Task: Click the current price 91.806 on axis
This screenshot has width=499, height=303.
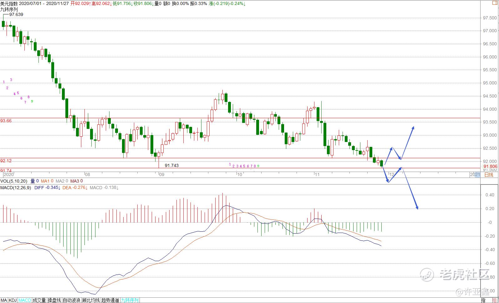Action: (490, 166)
